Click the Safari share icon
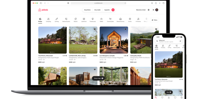 pos(156,3)
